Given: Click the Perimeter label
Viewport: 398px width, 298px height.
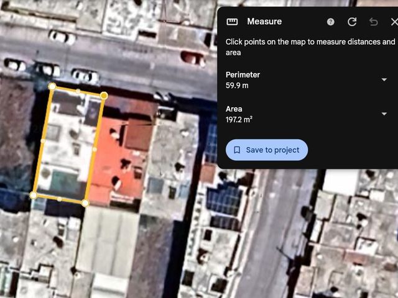Looking at the screenshot, I should pos(243,74).
